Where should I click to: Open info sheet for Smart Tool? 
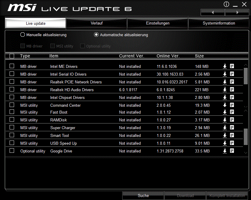(x=232, y=135)
